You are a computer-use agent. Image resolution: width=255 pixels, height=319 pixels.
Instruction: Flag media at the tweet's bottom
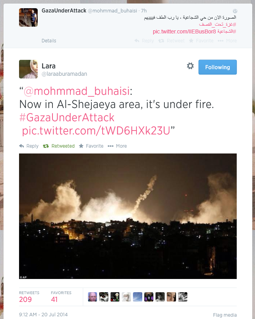click(x=225, y=315)
